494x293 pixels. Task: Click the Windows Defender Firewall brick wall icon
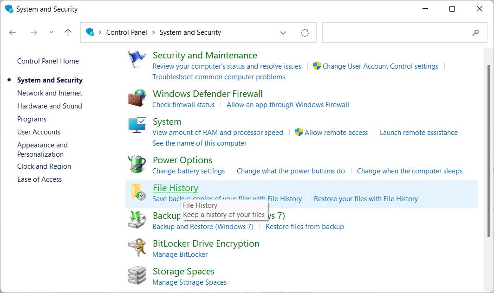pyautogui.click(x=136, y=98)
